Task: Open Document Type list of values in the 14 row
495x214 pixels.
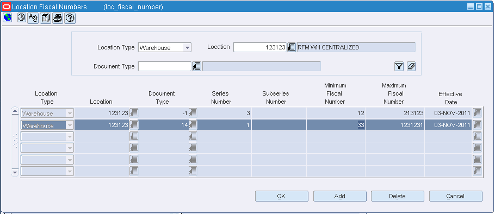Action: pyautogui.click(x=193, y=125)
